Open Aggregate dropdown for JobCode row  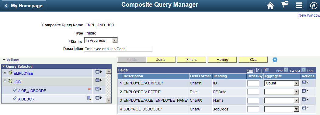[x=282, y=109]
